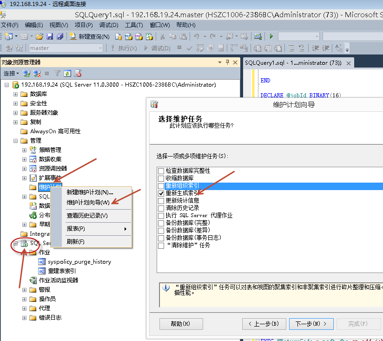Expand the 数据库 tree node

[16, 94]
